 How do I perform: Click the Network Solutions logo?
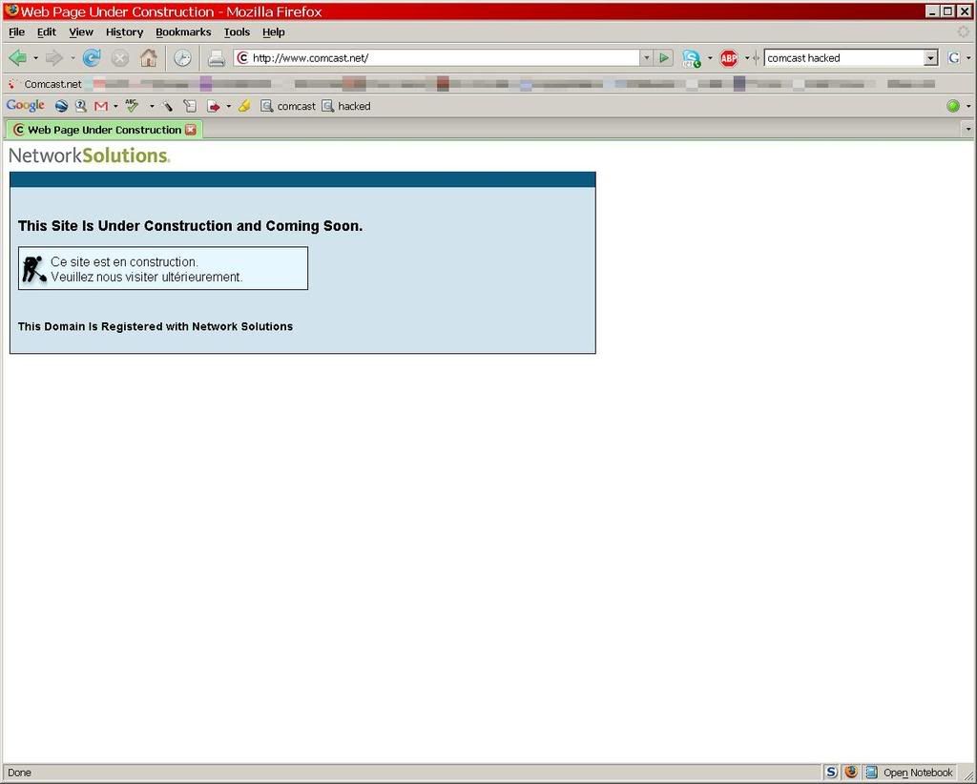89,155
